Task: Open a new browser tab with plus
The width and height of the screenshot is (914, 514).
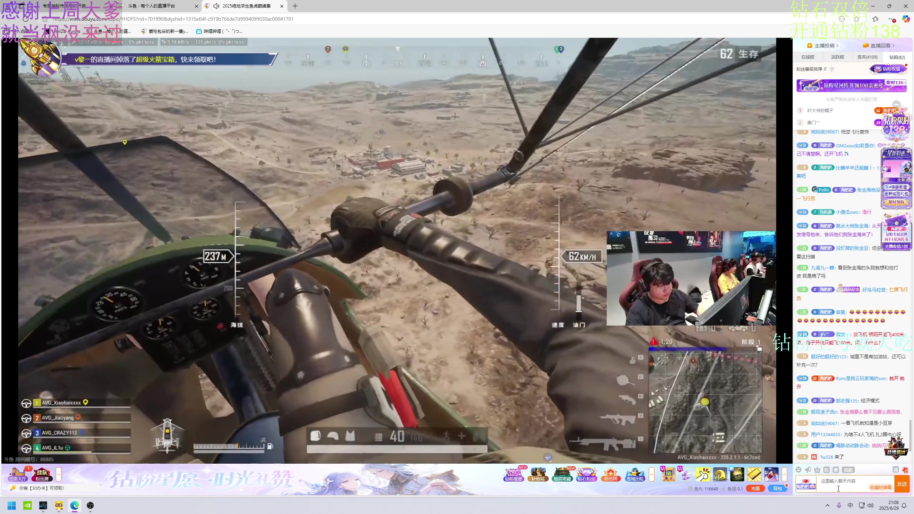Action: click(295, 6)
